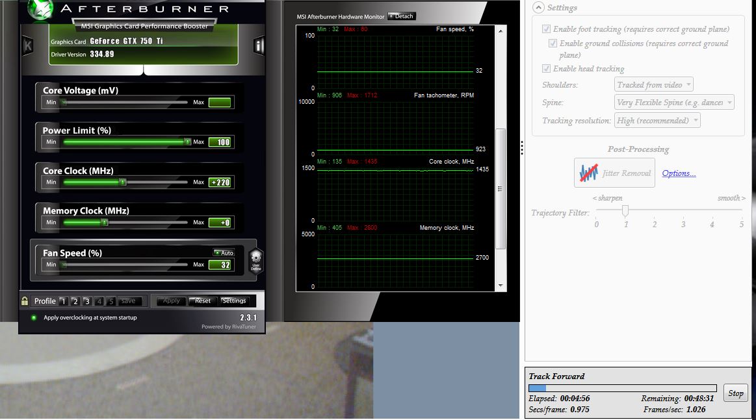Click the 'Elapsed: 00:04:56' text
The width and height of the screenshot is (756, 420).
pyautogui.click(x=559, y=399)
